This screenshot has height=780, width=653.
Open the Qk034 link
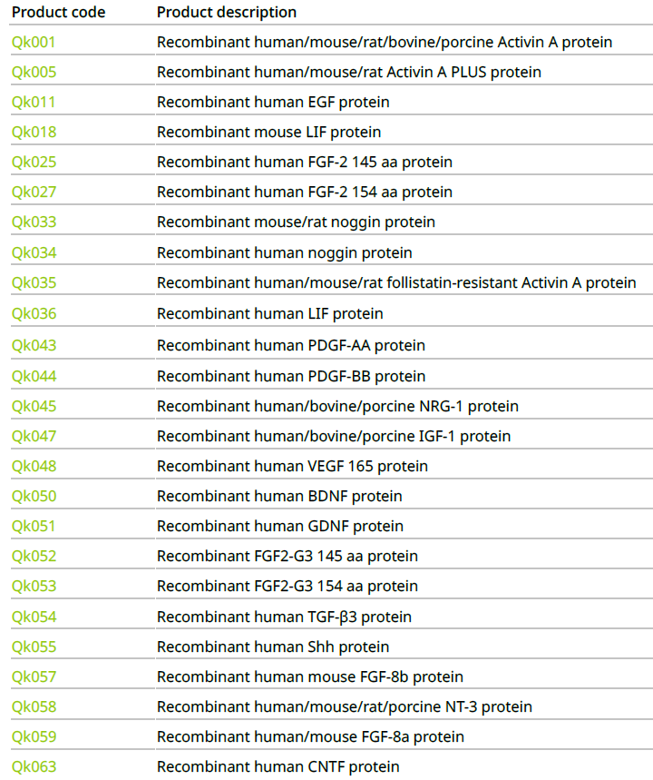(x=34, y=252)
